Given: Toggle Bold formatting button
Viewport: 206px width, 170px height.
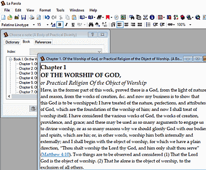Looking at the screenshot, I should (x=60, y=25).
